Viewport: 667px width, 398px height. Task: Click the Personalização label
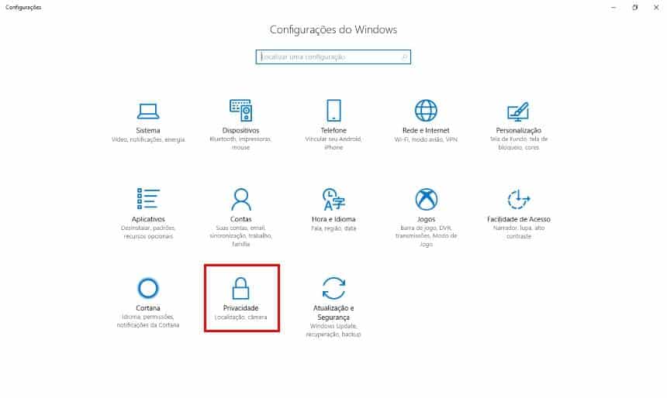tap(519, 130)
